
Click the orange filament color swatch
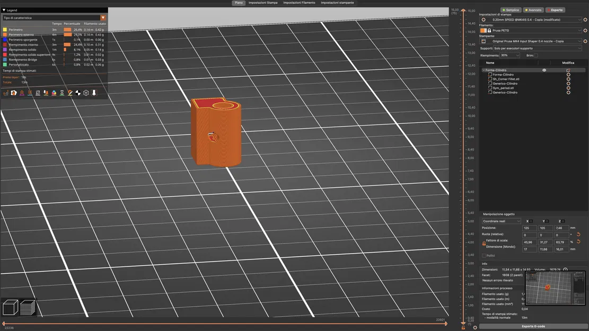point(483,30)
